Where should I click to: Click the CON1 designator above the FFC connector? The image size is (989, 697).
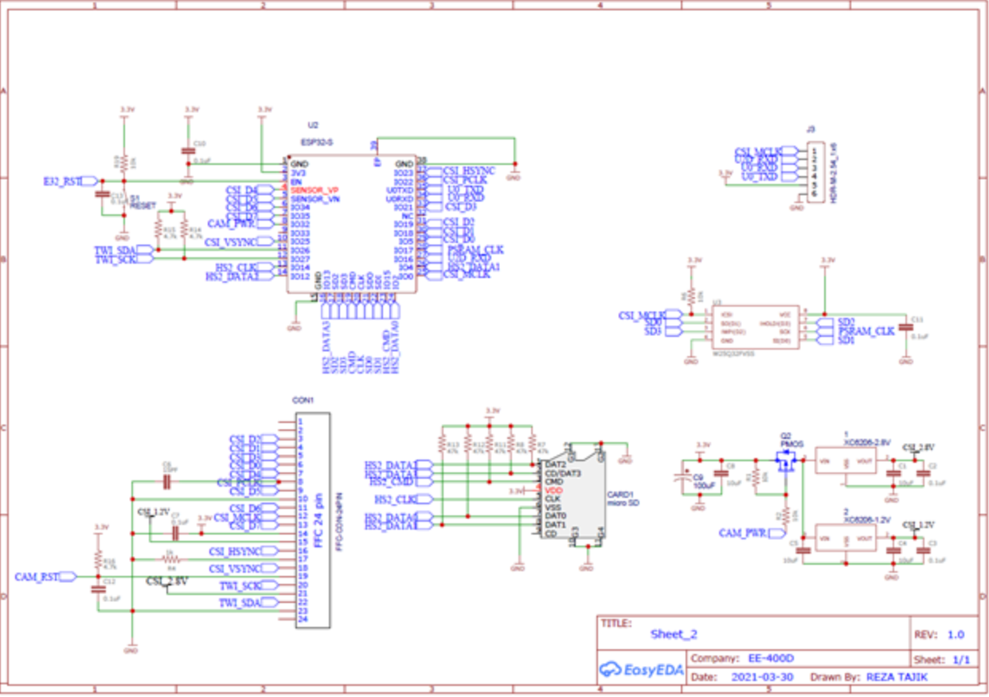[304, 400]
